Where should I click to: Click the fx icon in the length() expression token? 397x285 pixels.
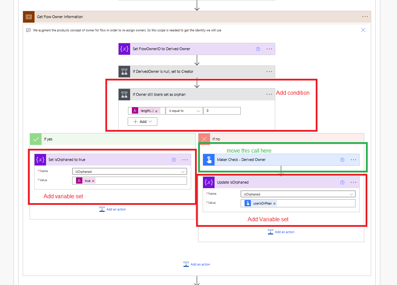(135, 110)
